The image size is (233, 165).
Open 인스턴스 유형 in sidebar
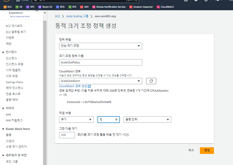15,64
